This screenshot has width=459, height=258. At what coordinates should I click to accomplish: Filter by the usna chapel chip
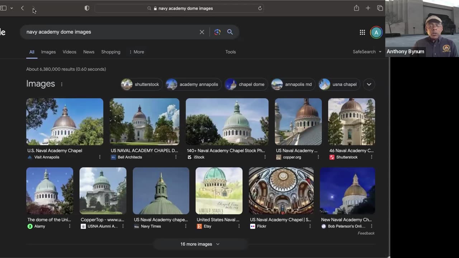click(x=339, y=85)
